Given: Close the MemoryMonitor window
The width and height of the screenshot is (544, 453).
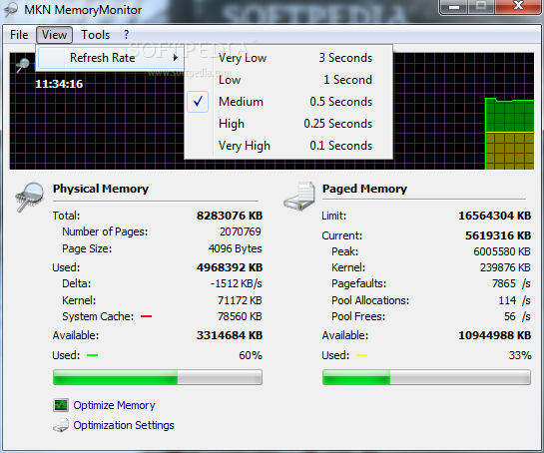Looking at the screenshot, I should point(518,6).
